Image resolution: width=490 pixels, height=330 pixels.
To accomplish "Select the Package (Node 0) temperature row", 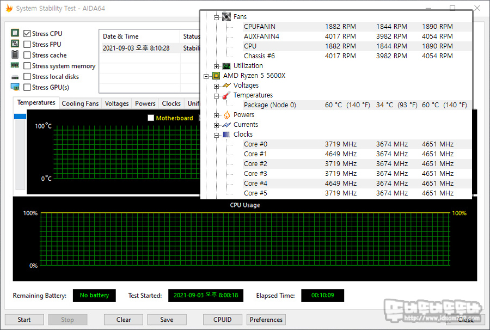I will 356,105.
